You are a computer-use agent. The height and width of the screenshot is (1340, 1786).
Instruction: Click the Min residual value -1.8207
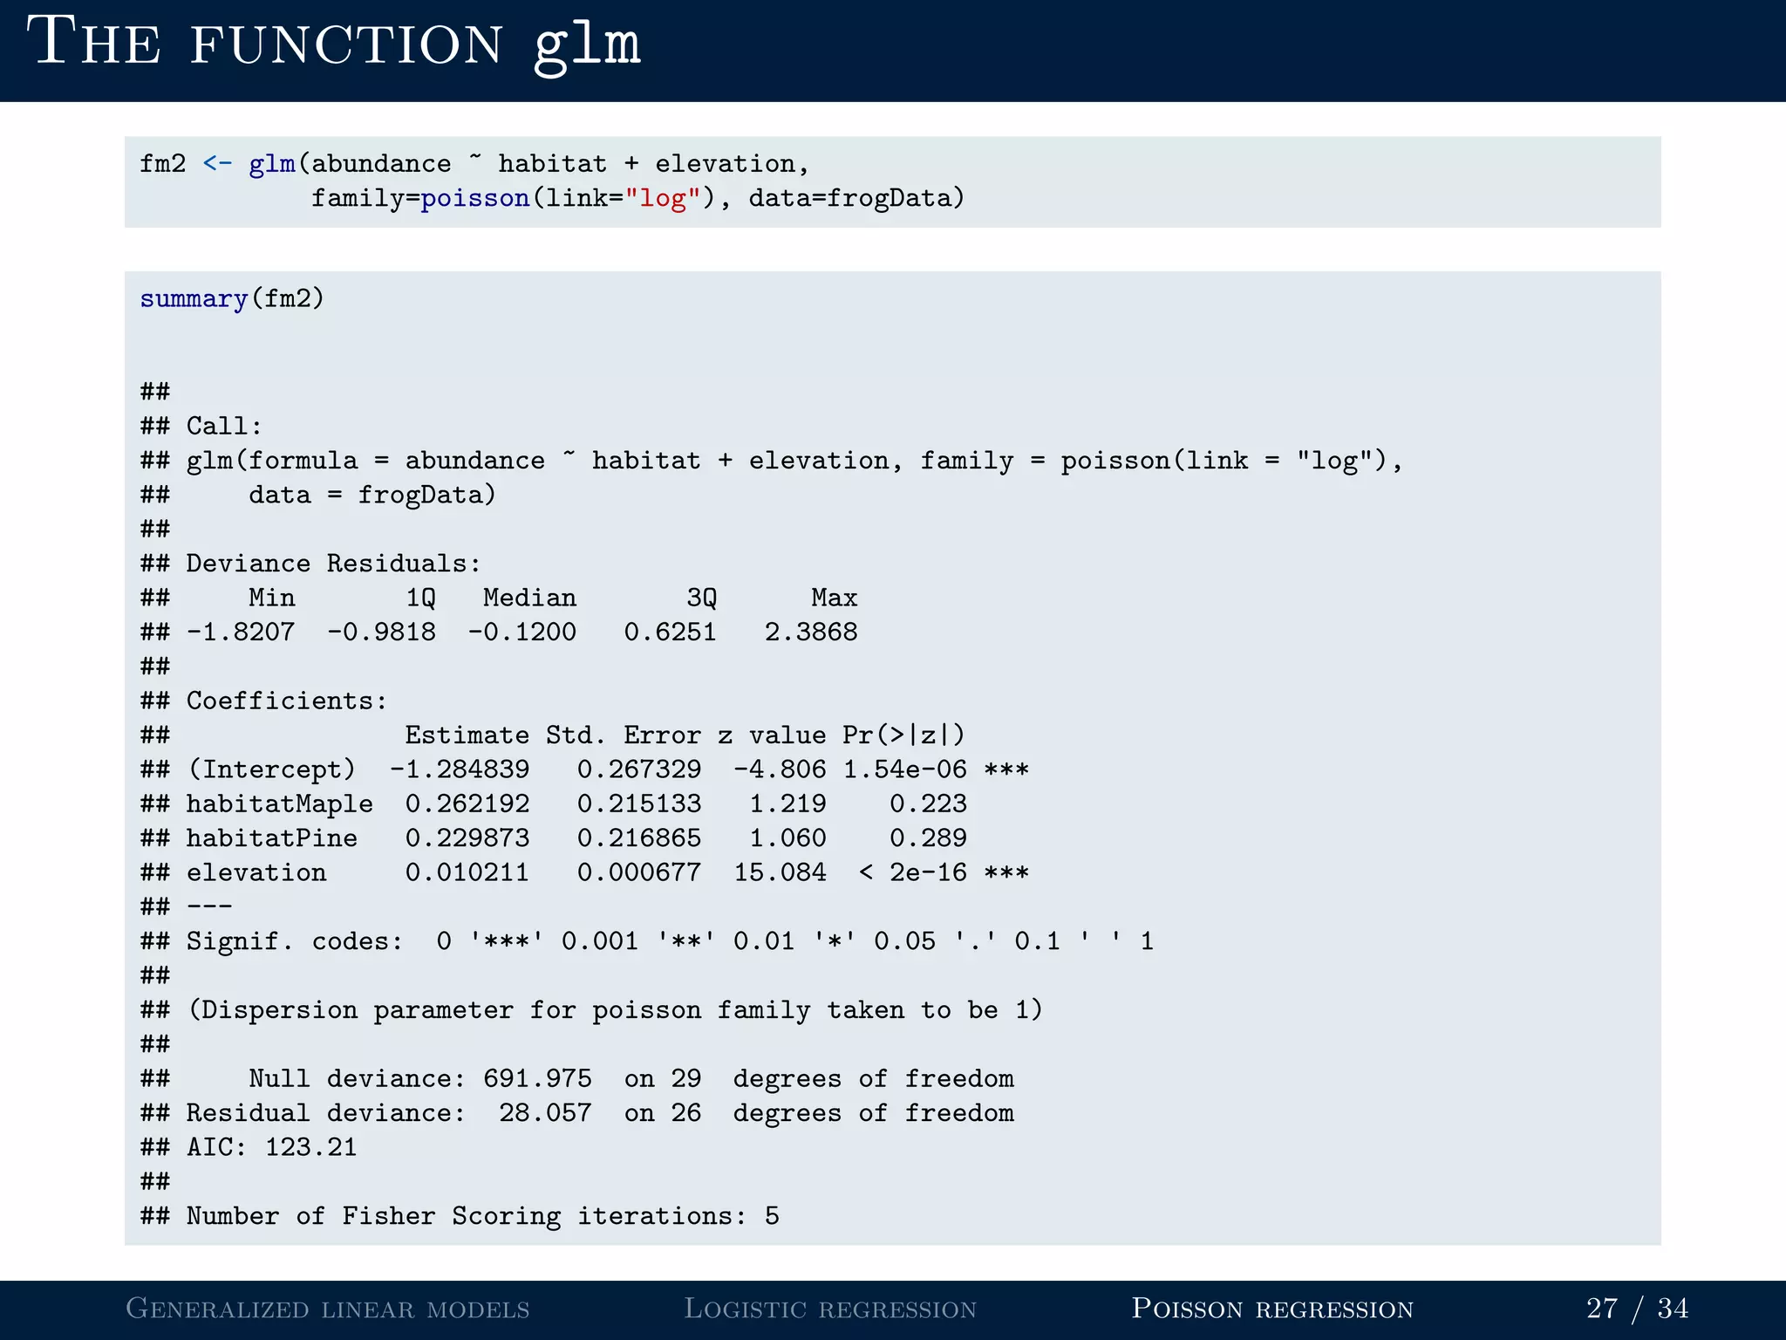coord(241,632)
